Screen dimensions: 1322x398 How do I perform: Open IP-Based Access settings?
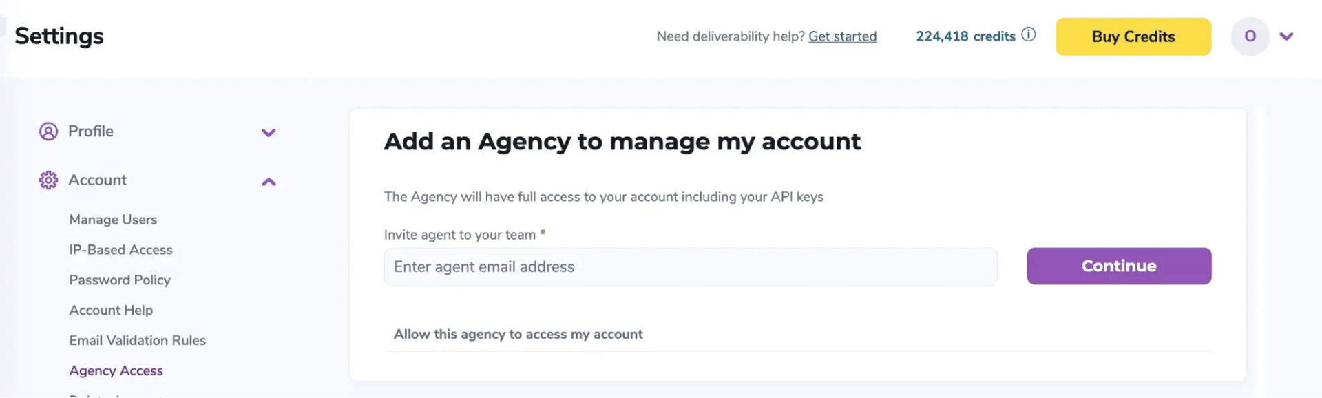tap(120, 249)
